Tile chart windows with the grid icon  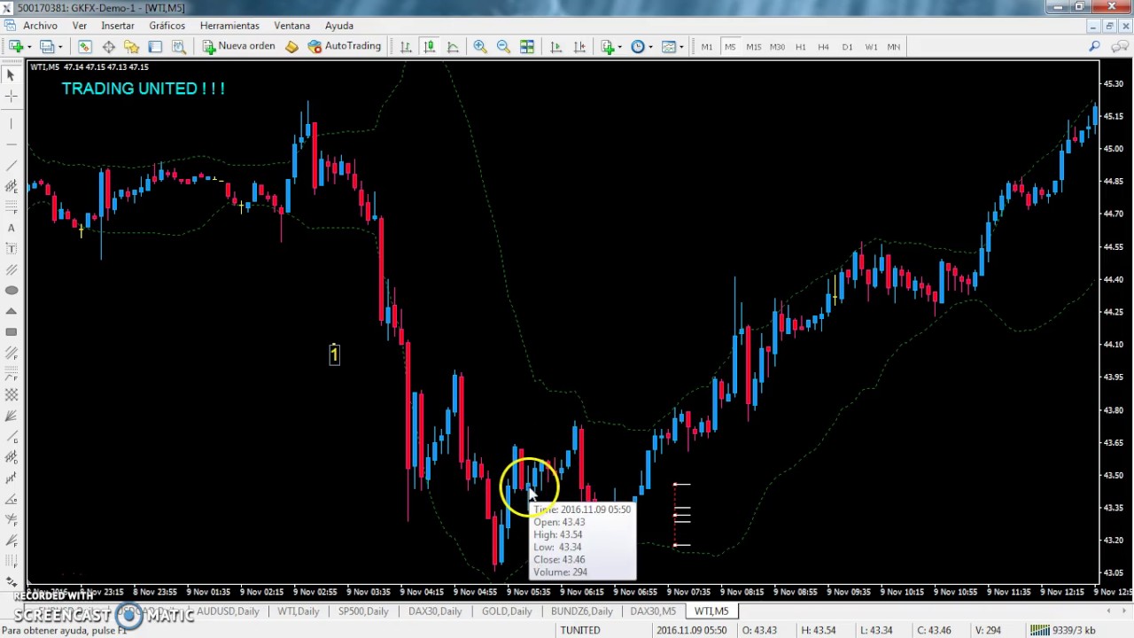coord(527,47)
